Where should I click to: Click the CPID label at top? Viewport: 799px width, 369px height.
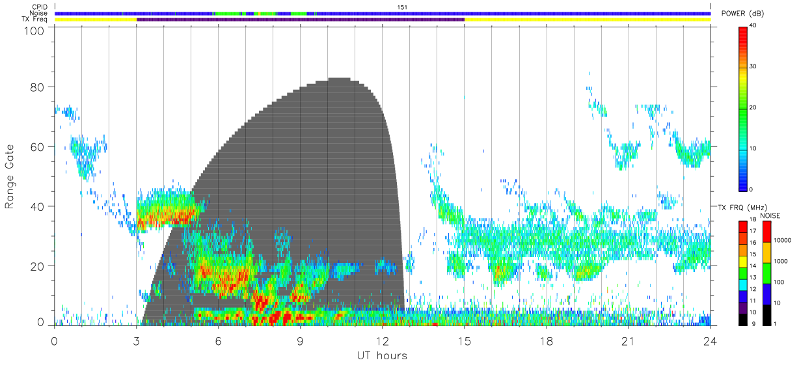pos(41,7)
